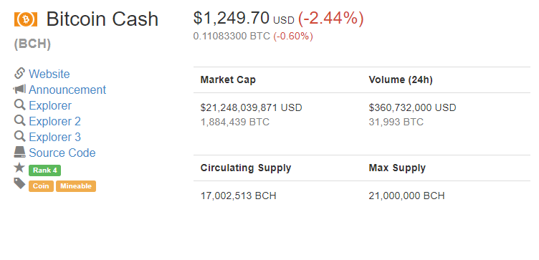Click the orange Coin tag
The image size is (539, 260).
[41, 186]
